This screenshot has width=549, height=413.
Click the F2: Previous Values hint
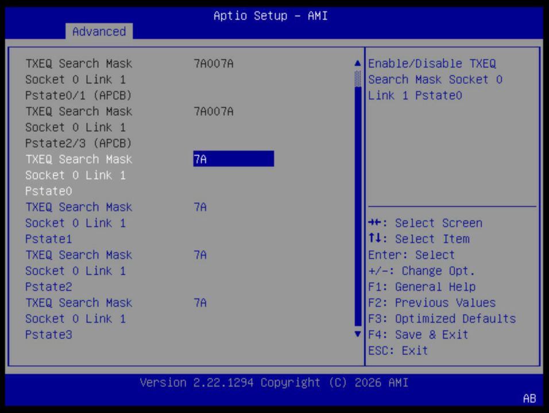pyautogui.click(x=432, y=303)
